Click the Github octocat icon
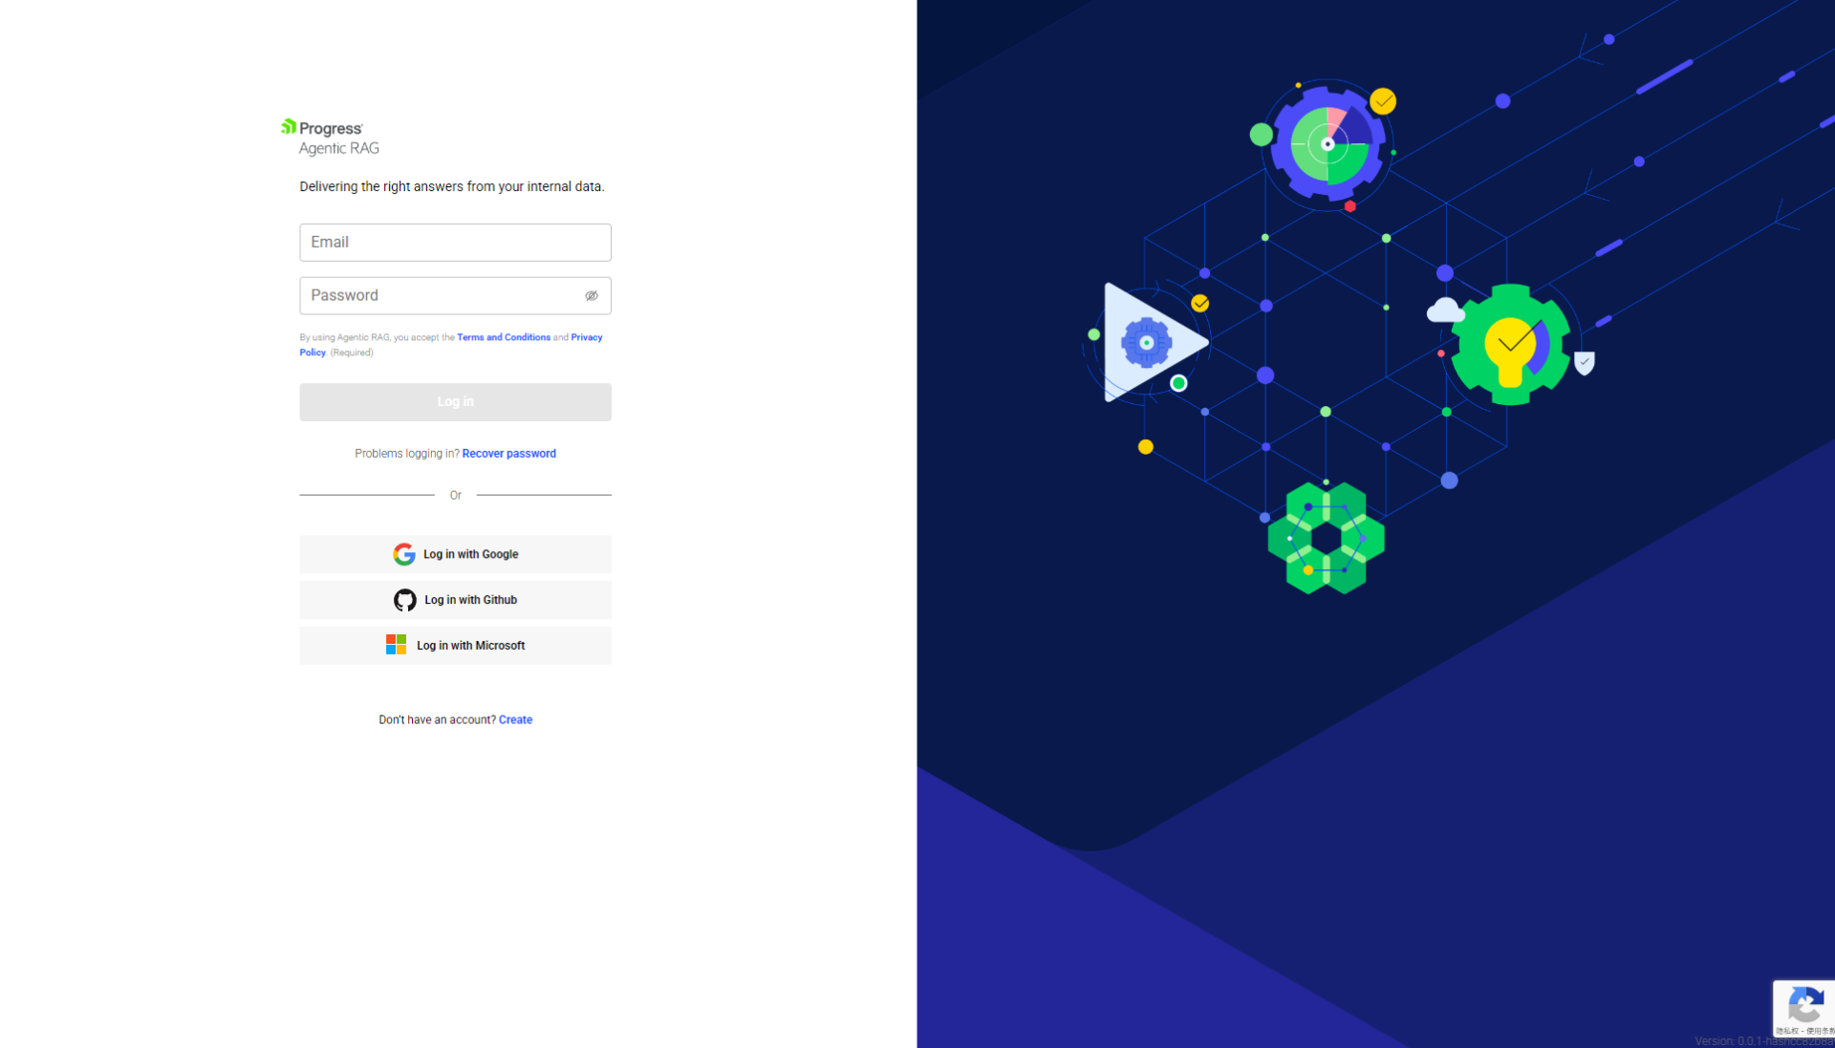1835x1048 pixels. [405, 600]
